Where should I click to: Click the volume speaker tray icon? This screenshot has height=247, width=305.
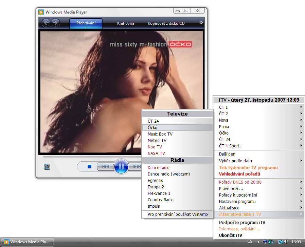click(x=286, y=242)
